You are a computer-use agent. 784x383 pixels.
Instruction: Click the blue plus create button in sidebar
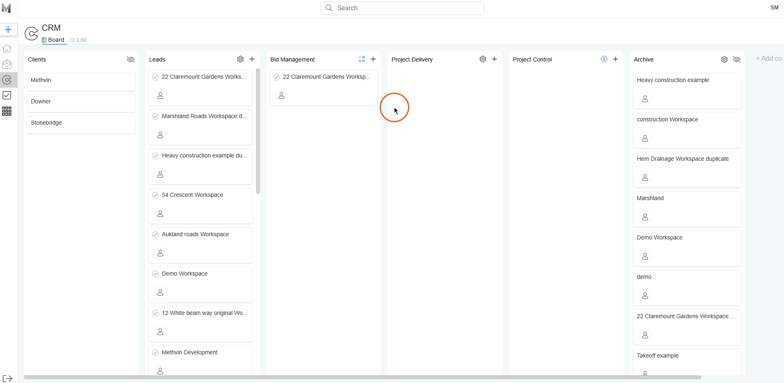click(8, 30)
